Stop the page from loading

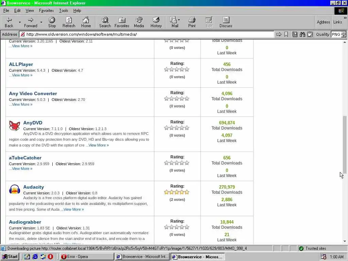52,22
